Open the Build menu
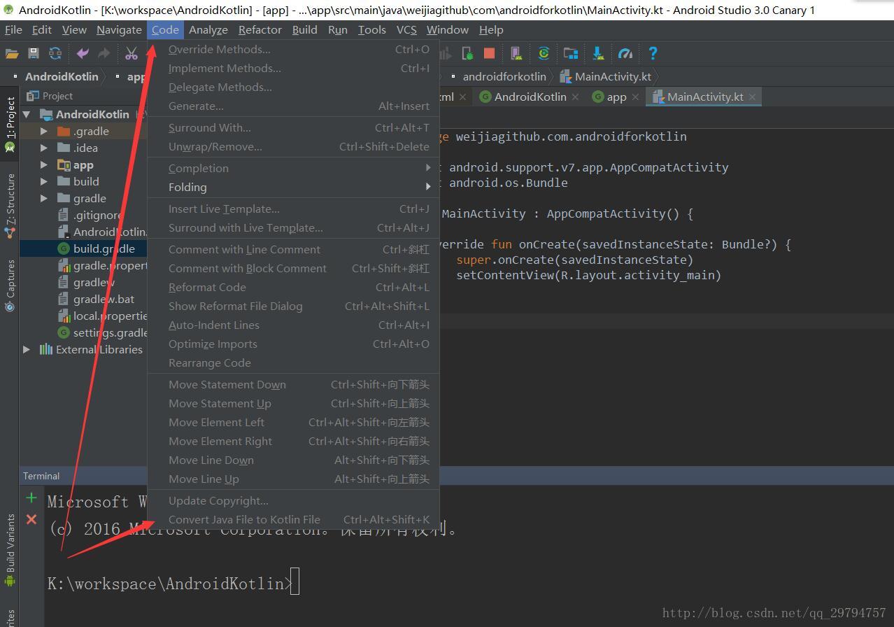894x627 pixels. point(304,29)
